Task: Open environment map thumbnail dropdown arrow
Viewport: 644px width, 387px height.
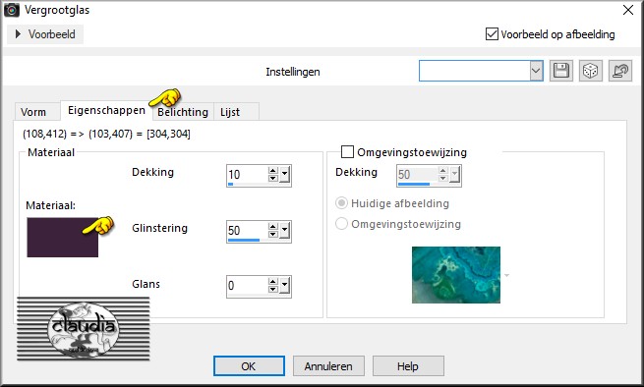Action: [506, 275]
